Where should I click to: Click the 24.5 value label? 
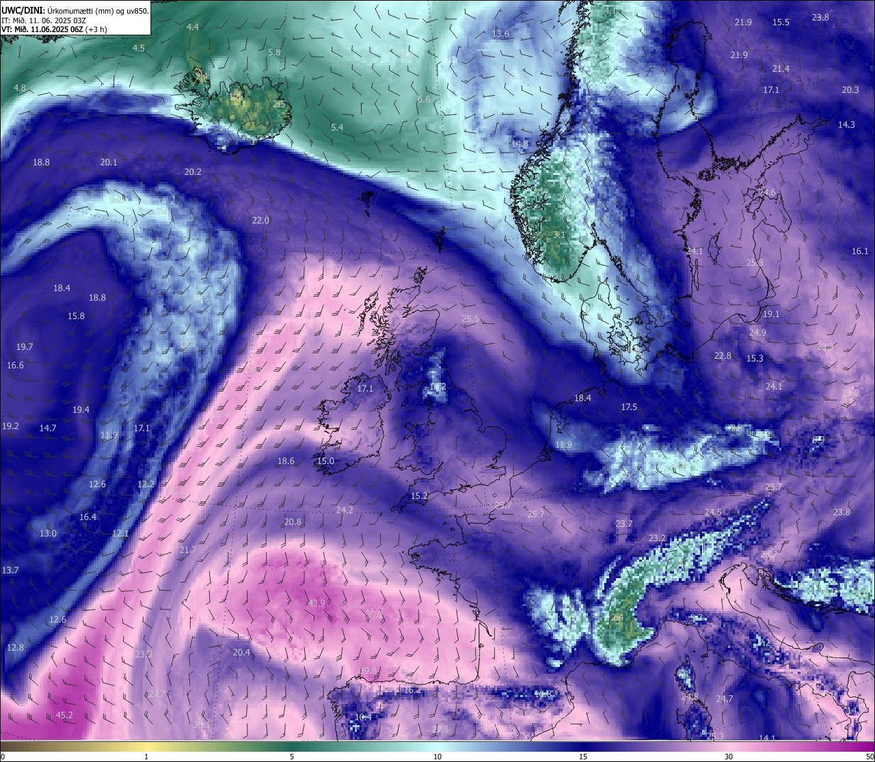point(713,512)
